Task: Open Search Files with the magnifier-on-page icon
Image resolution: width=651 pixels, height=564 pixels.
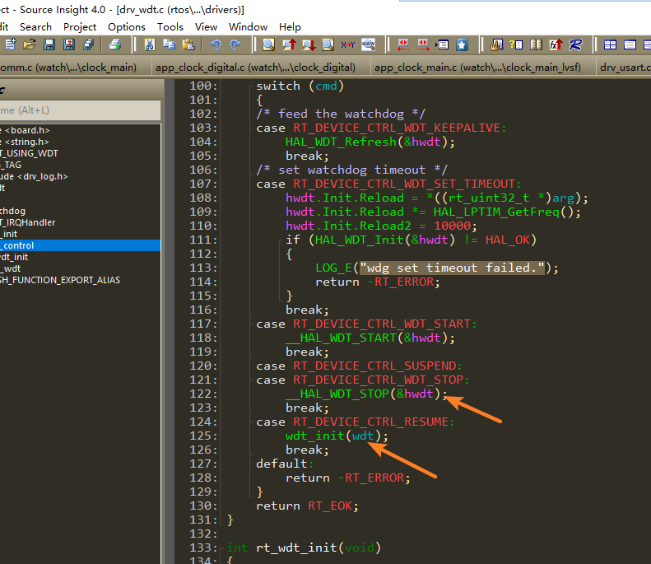Action: (328, 44)
